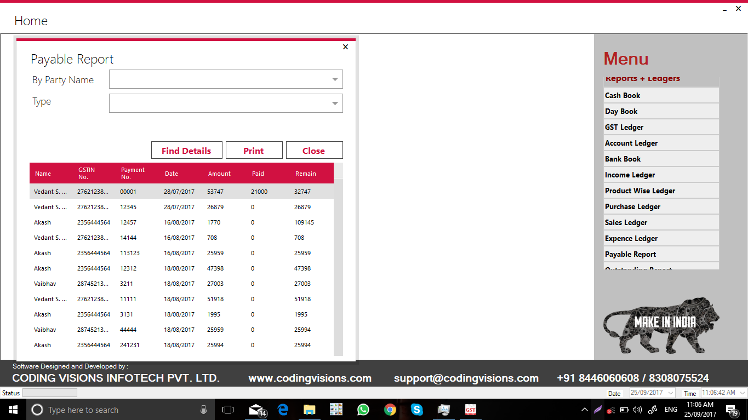The width and height of the screenshot is (748, 420).
Task: Select row with Payment No. 00001
Action: [x=181, y=192]
